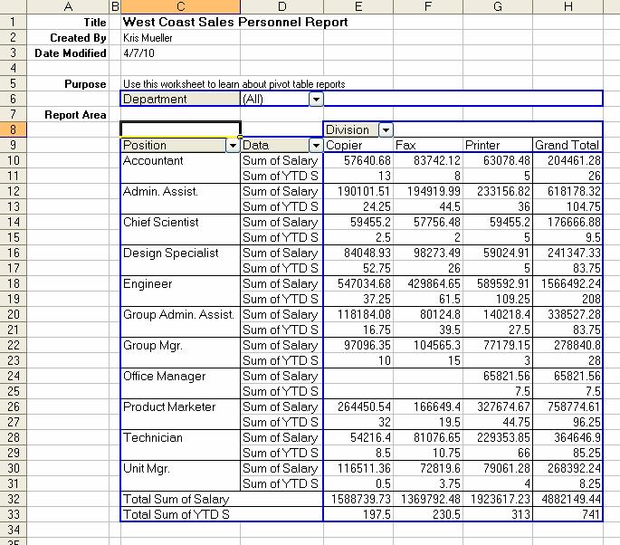This screenshot has height=545, width=620.
Task: Click the purpose text about pivot table reports
Action: pyautogui.click(x=234, y=84)
